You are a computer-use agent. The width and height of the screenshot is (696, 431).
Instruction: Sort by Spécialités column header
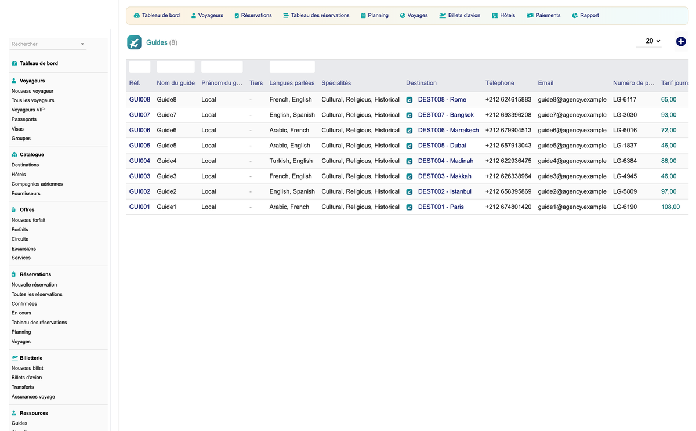[x=336, y=83]
